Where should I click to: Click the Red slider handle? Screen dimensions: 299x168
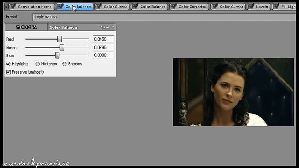click(x=60, y=39)
